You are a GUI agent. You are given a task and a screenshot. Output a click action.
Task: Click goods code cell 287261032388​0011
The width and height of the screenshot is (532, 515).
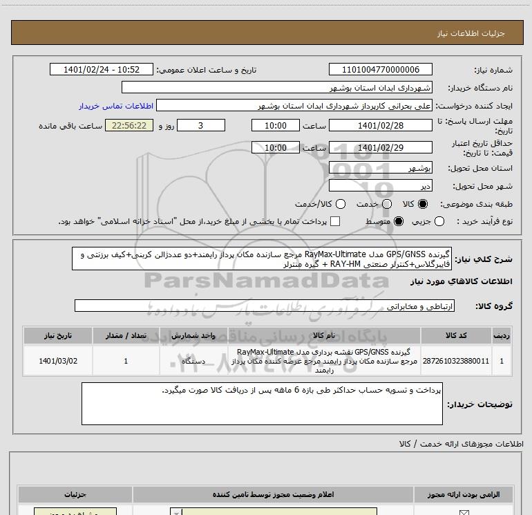456,361
